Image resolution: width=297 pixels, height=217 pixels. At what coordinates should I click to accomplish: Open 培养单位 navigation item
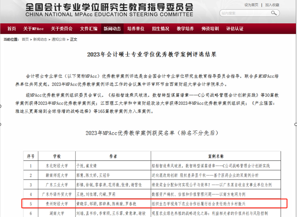pos(136,29)
